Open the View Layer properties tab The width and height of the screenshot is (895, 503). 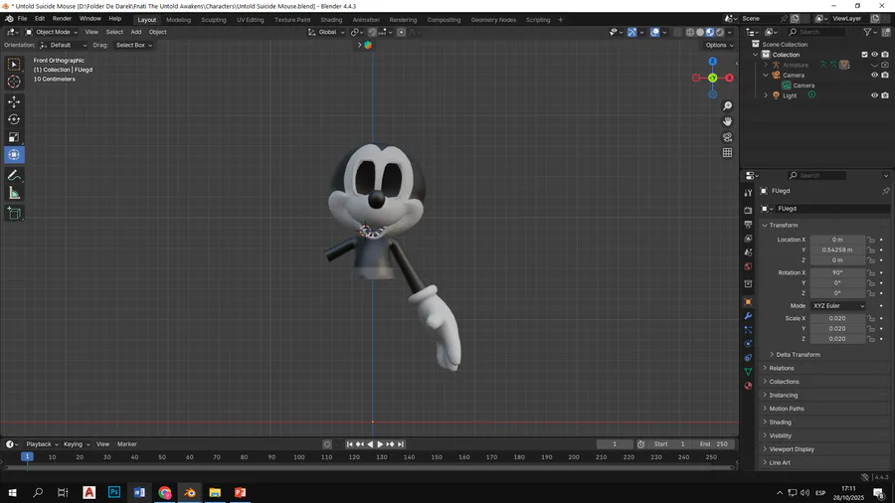point(748,239)
